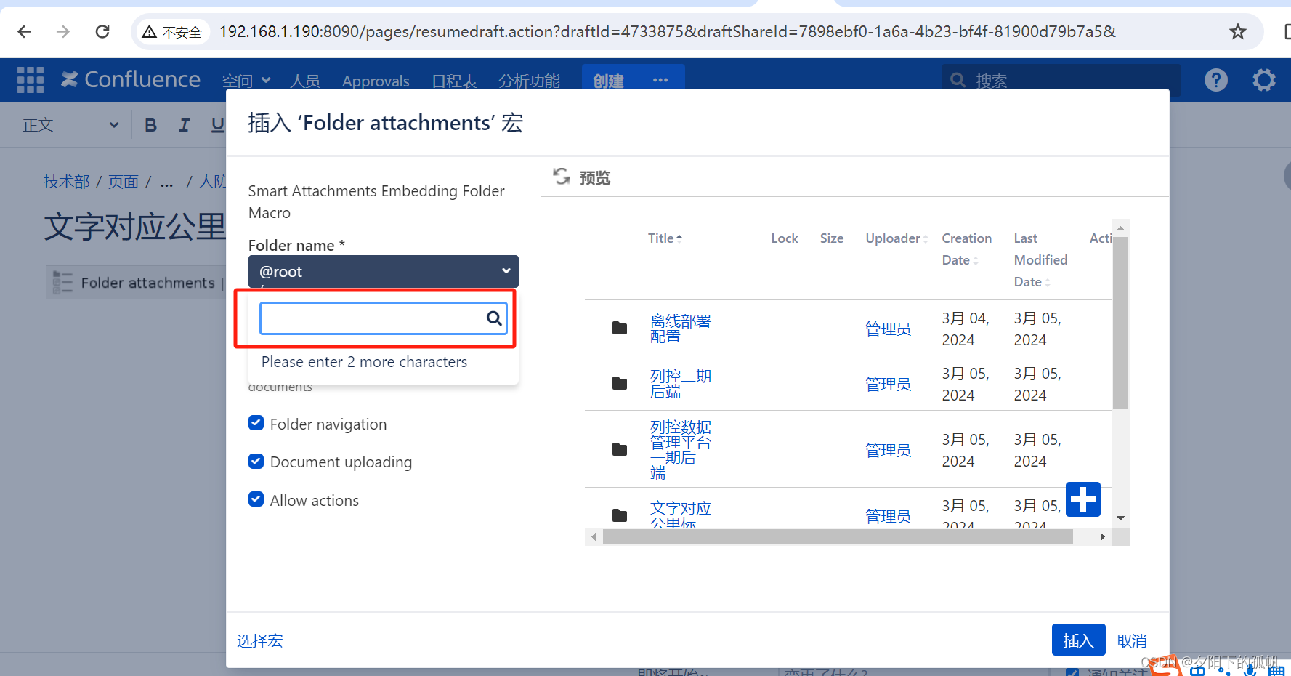The image size is (1291, 676).
Task: Click the 页面 breadcrumb link
Action: pyautogui.click(x=123, y=181)
